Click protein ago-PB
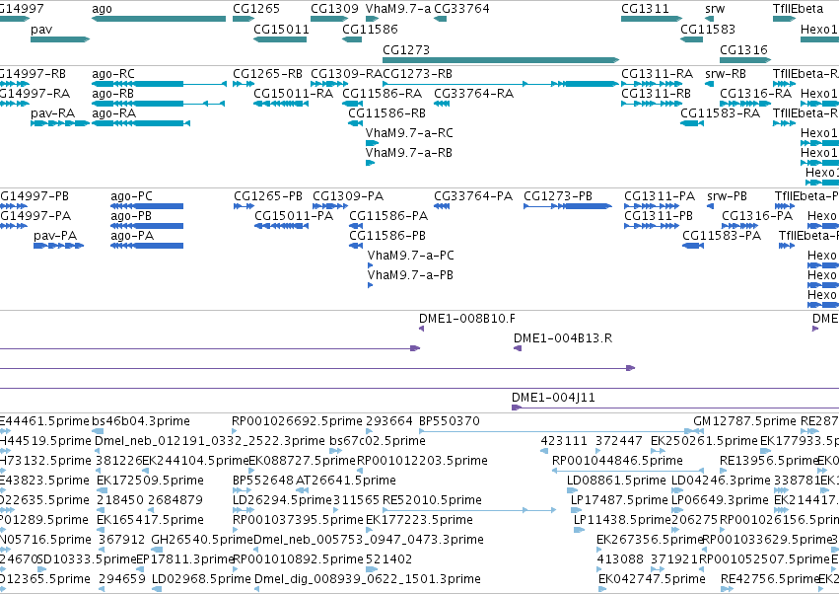Viewport: 839px width, 594px height. point(130,216)
